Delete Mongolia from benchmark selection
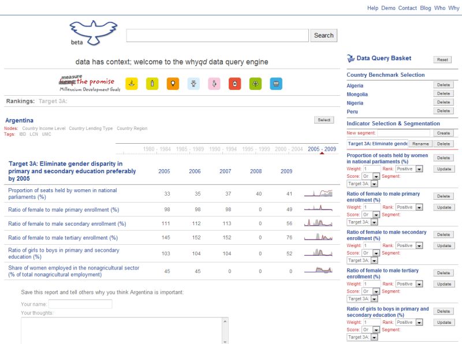 (444, 94)
